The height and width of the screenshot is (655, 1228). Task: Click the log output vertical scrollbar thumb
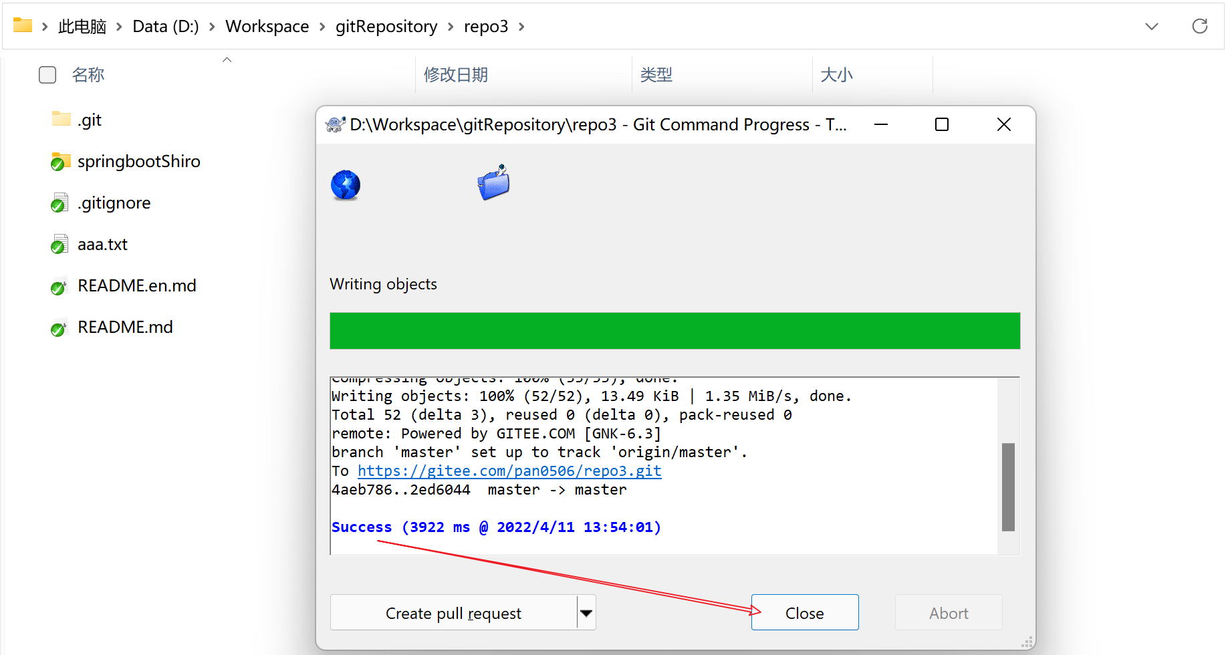[1008, 487]
